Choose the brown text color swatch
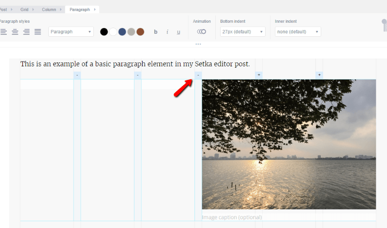The height and width of the screenshot is (228, 387). click(x=140, y=32)
